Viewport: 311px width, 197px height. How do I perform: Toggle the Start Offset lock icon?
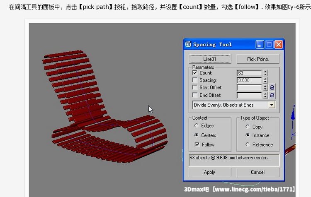[272, 87]
